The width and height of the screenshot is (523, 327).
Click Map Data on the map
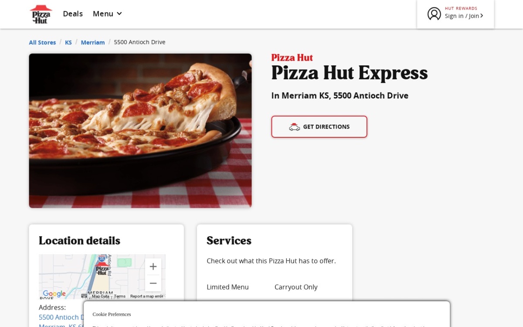(x=100, y=296)
